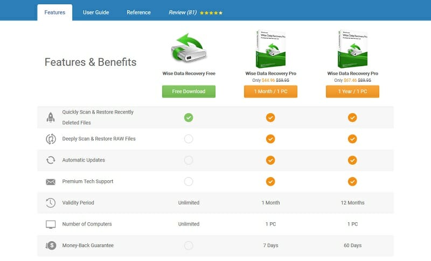Click the '60 Days' money-back value
Image resolution: width=431 pixels, height=261 pixels.
click(352, 245)
